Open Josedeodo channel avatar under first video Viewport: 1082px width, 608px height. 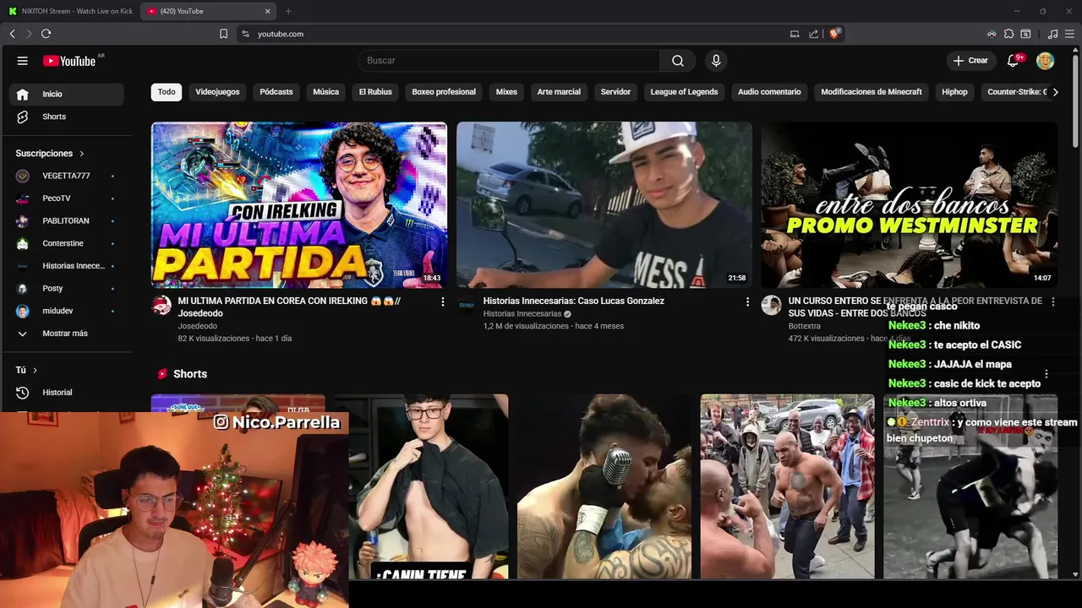(x=161, y=306)
